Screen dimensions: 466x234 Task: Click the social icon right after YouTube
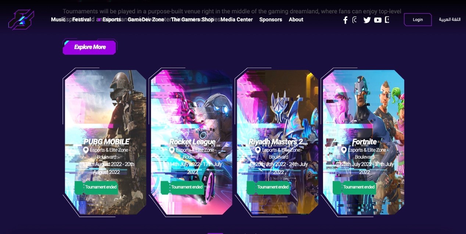[387, 20]
